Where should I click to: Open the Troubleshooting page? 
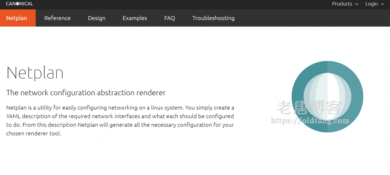pyautogui.click(x=213, y=18)
